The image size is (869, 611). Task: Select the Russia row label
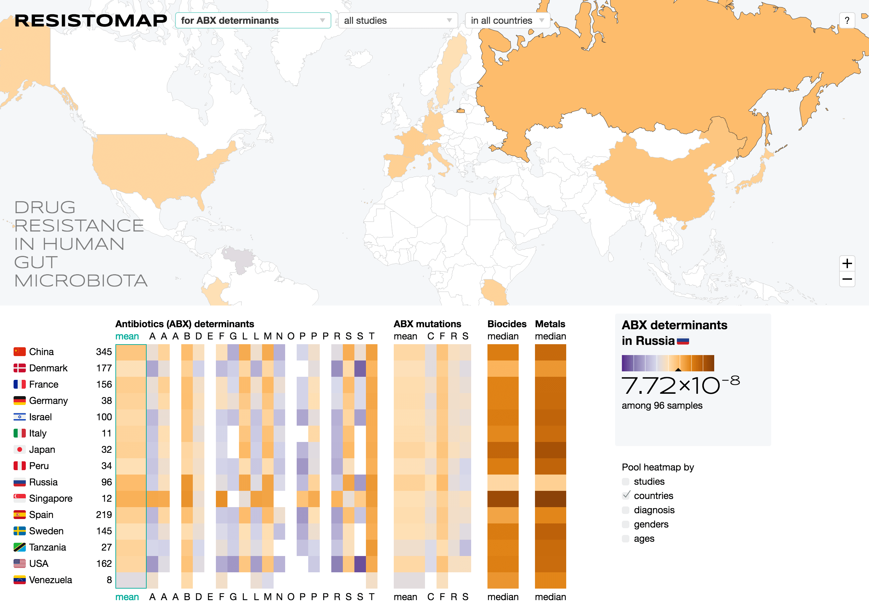pos(43,482)
